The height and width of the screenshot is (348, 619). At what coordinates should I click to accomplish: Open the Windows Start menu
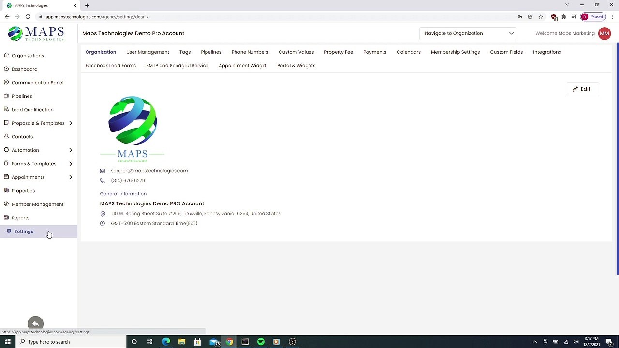pos(7,342)
